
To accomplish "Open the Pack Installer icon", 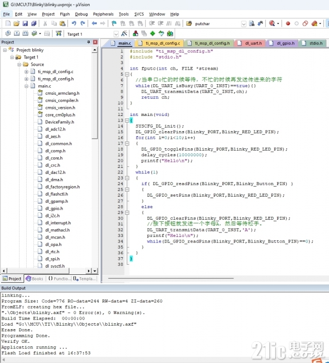I will (x=170, y=34).
